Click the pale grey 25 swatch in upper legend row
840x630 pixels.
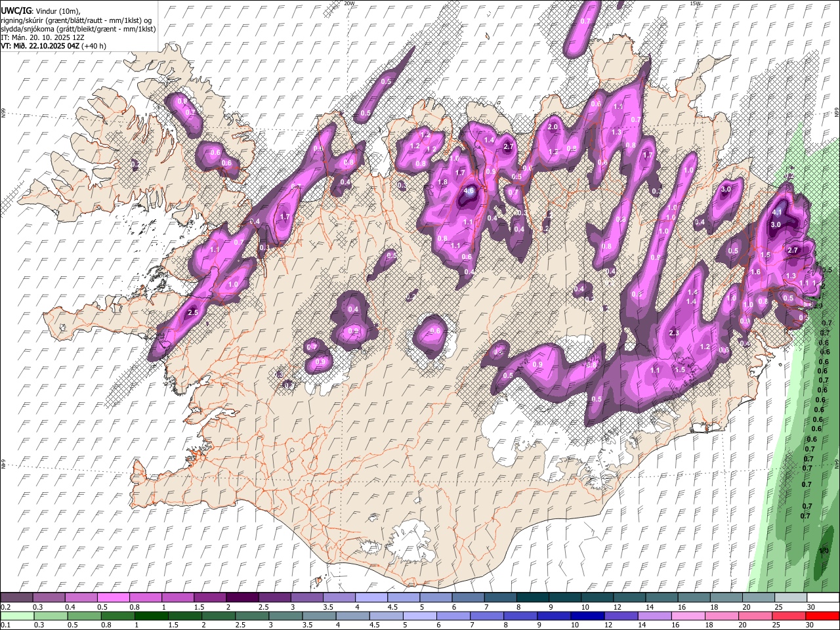789,598
